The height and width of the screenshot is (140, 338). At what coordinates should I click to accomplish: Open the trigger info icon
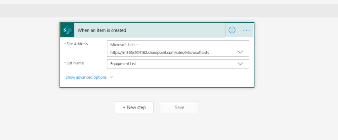point(232,30)
